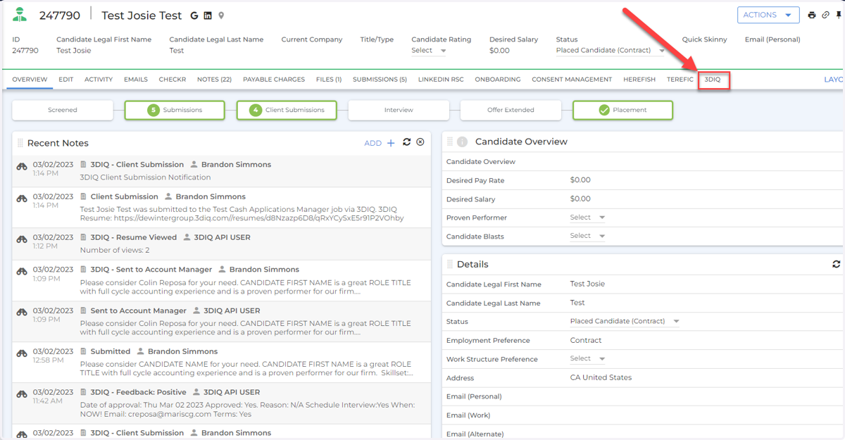The height and width of the screenshot is (440, 845).
Task: Open the LinkedIn RSC tab
Action: point(441,80)
